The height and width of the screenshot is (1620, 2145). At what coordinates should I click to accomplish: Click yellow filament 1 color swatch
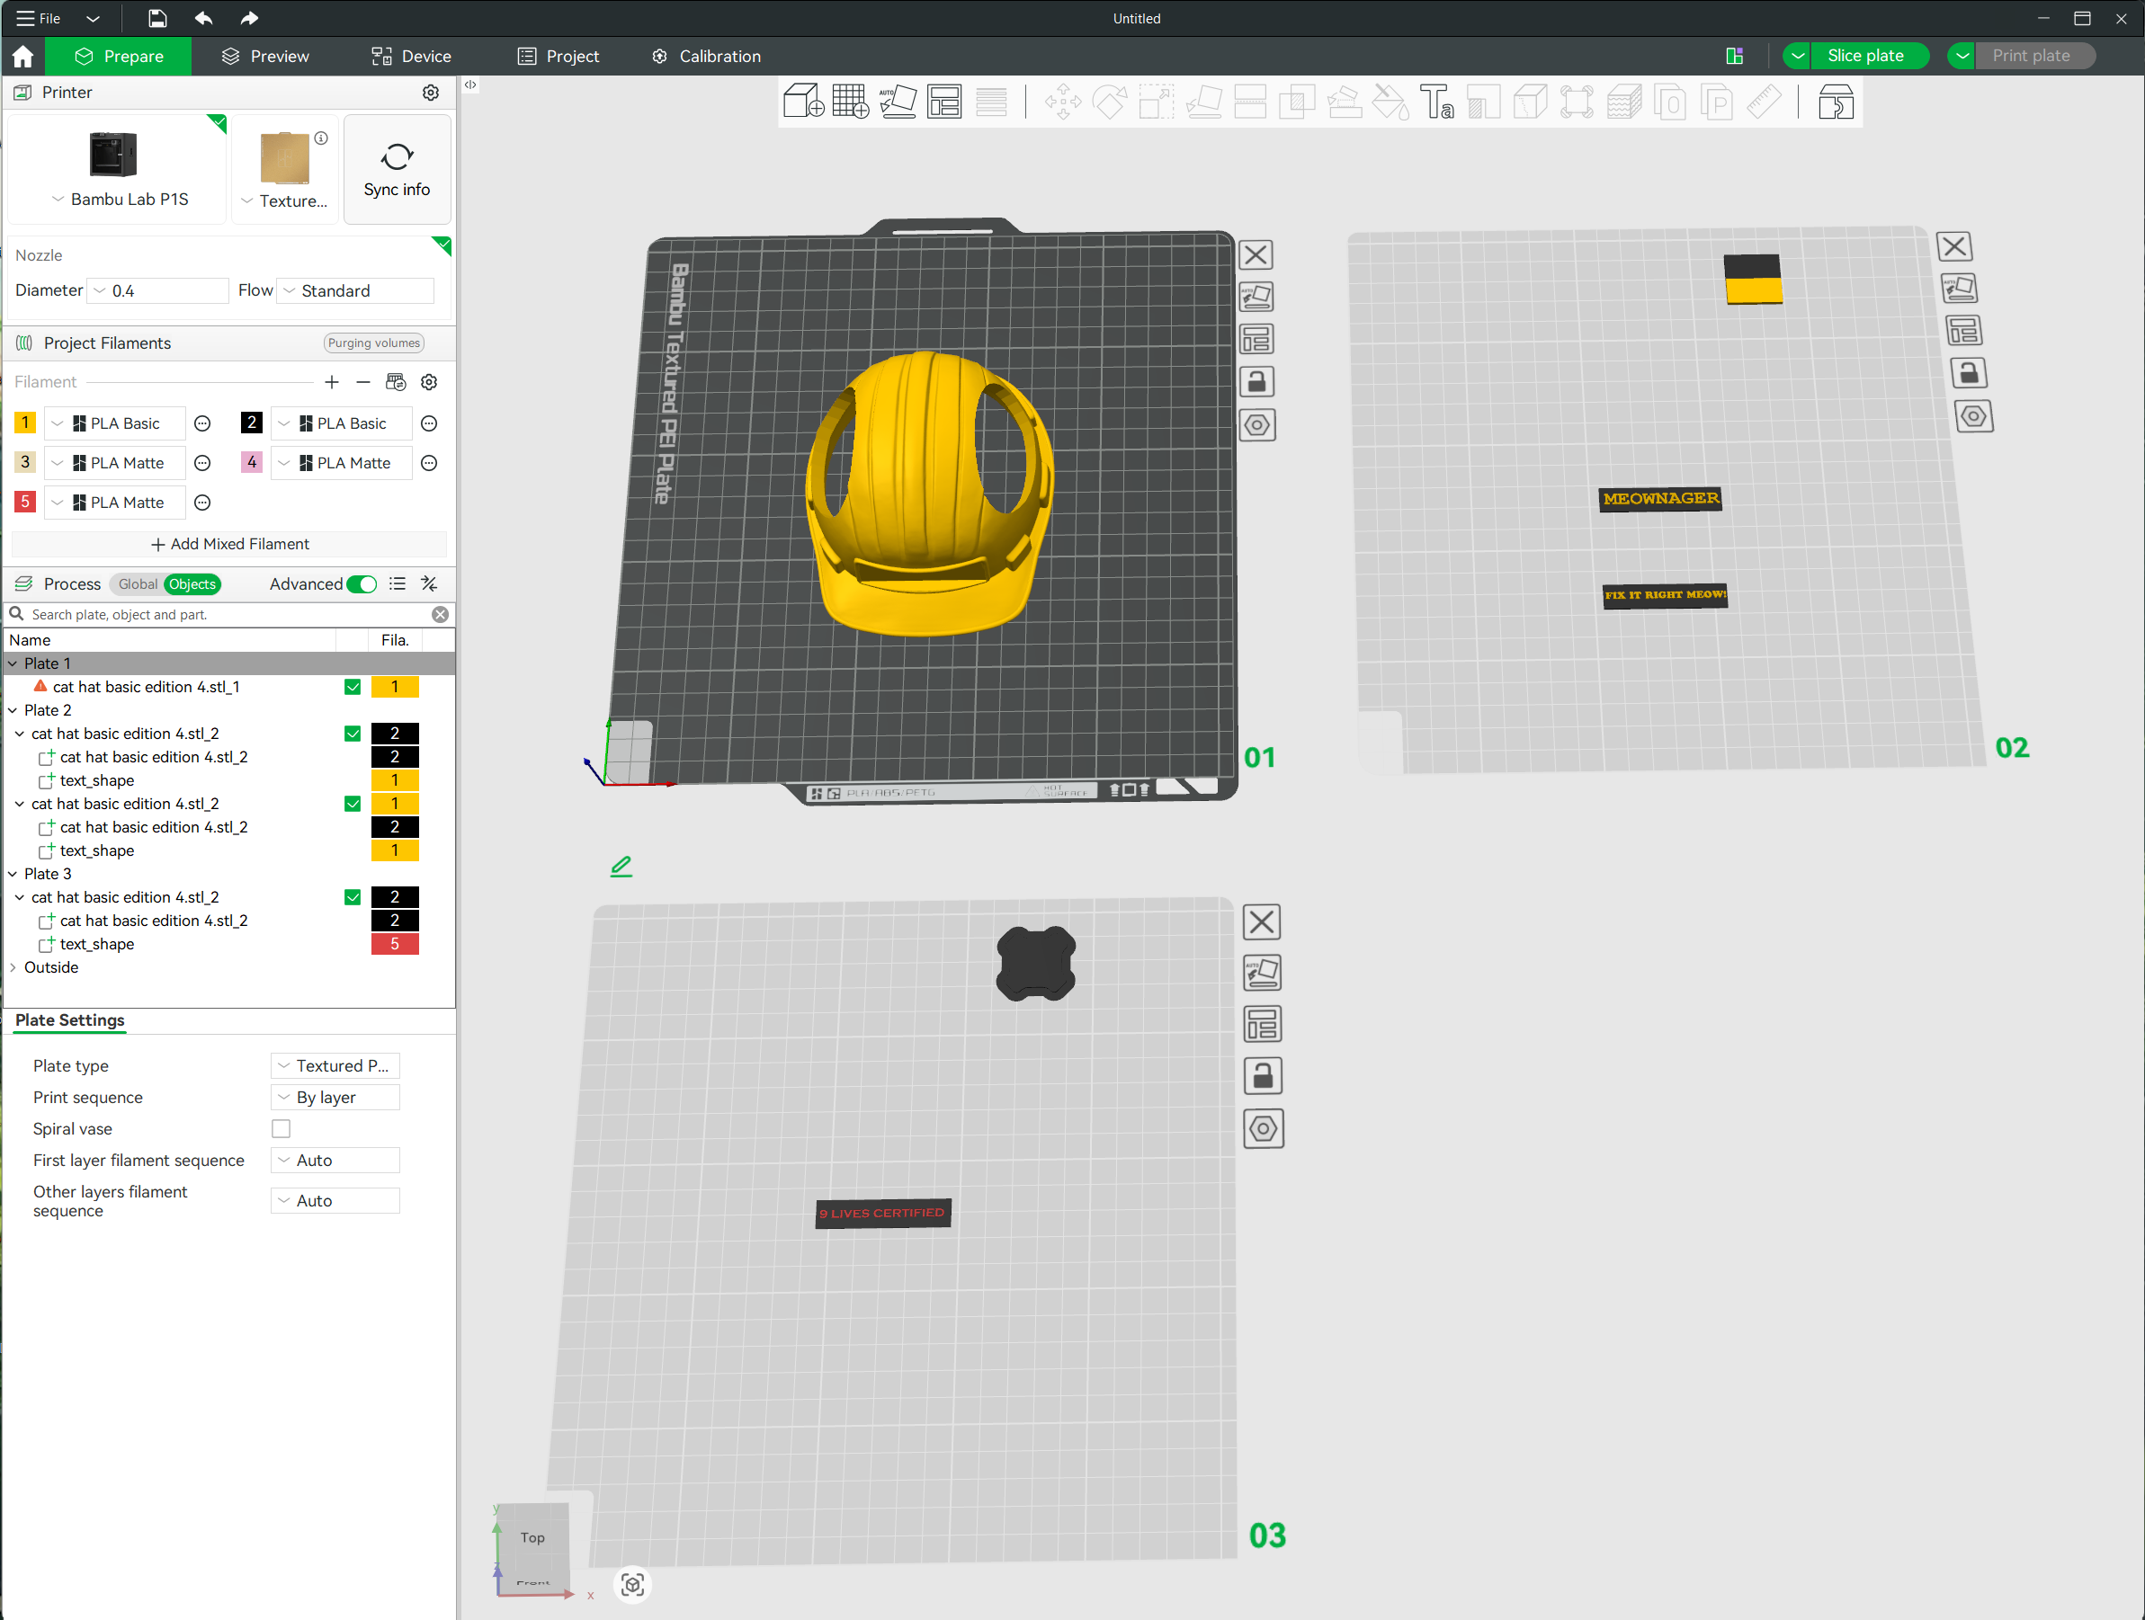coord(25,423)
